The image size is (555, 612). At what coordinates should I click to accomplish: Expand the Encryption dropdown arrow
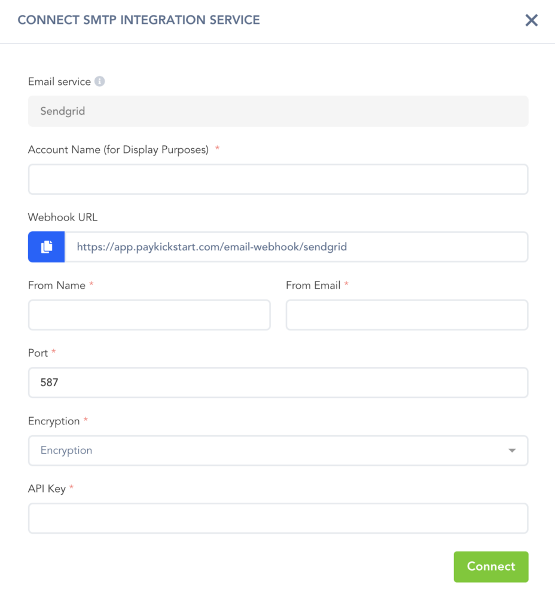pos(512,451)
